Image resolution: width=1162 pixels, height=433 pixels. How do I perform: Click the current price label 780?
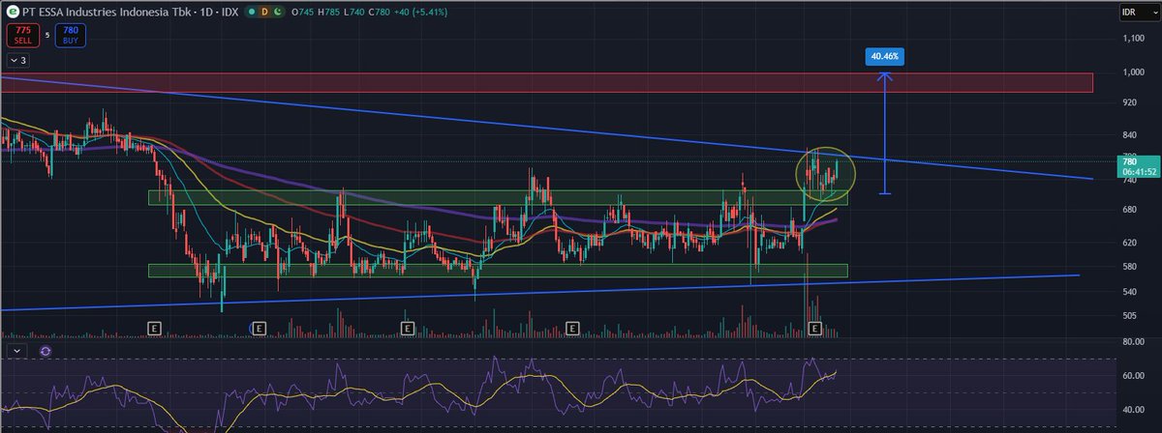pyautogui.click(x=1129, y=163)
